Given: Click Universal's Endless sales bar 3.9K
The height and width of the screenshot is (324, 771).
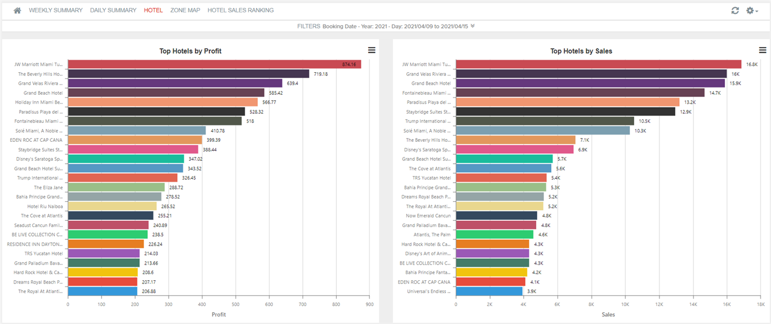Looking at the screenshot, I should point(489,291).
